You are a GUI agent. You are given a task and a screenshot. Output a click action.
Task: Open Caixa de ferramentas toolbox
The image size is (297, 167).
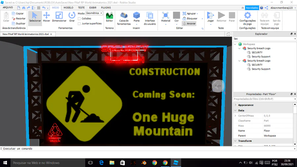click(124, 18)
